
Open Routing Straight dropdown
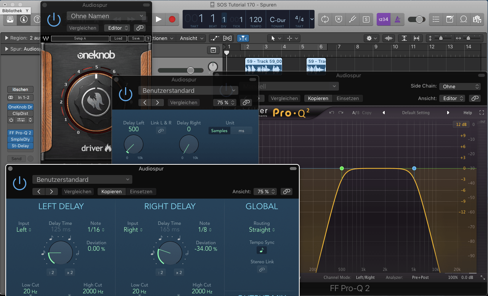click(262, 230)
